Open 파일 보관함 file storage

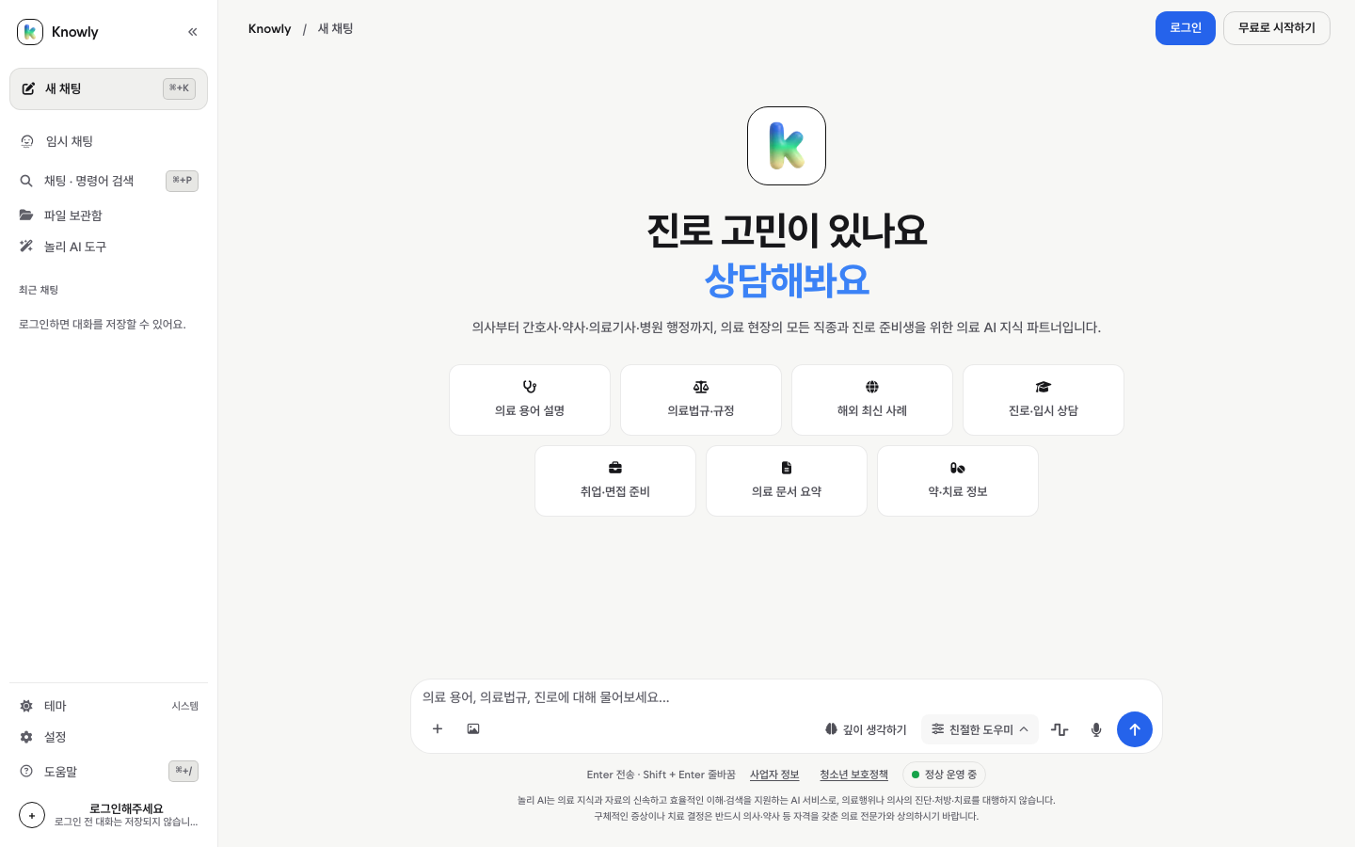(108, 216)
